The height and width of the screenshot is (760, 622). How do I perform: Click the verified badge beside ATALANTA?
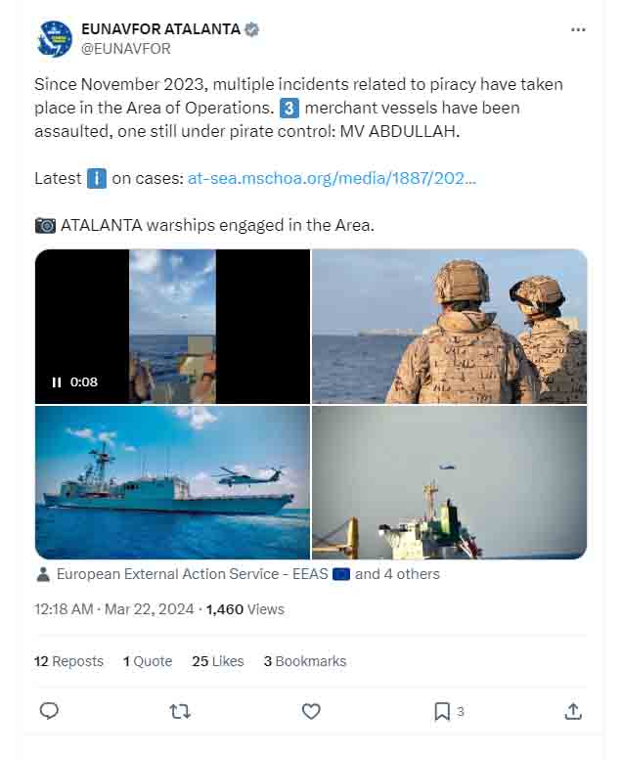tap(251, 29)
